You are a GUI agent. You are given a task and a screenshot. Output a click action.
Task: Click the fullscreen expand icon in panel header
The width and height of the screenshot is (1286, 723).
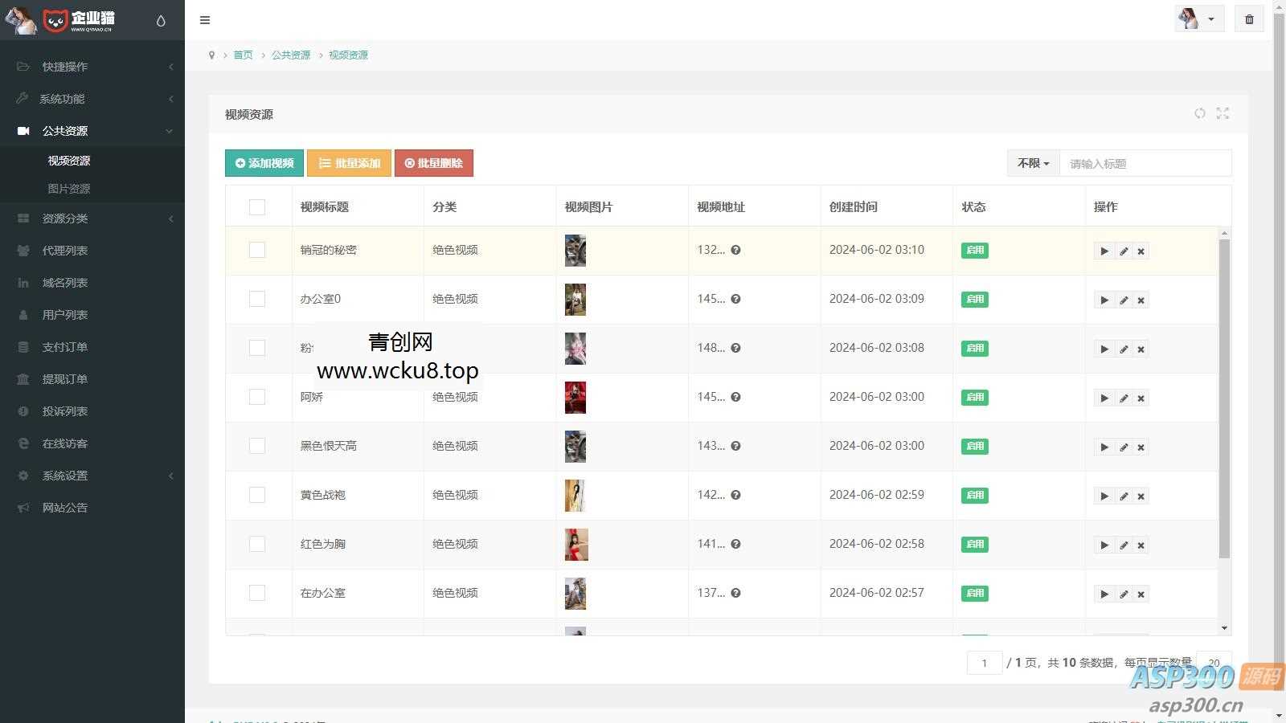1223,113
